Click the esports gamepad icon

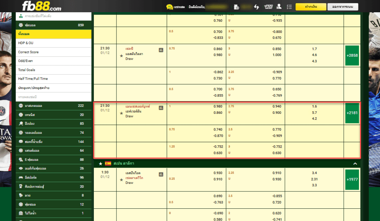[x=21, y=177]
